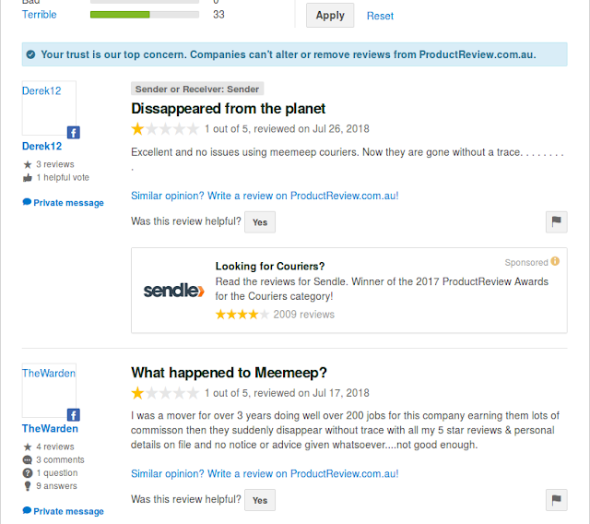Click TheWarden's 1 question stat
Viewport: 590px width, 524px height.
57,473
